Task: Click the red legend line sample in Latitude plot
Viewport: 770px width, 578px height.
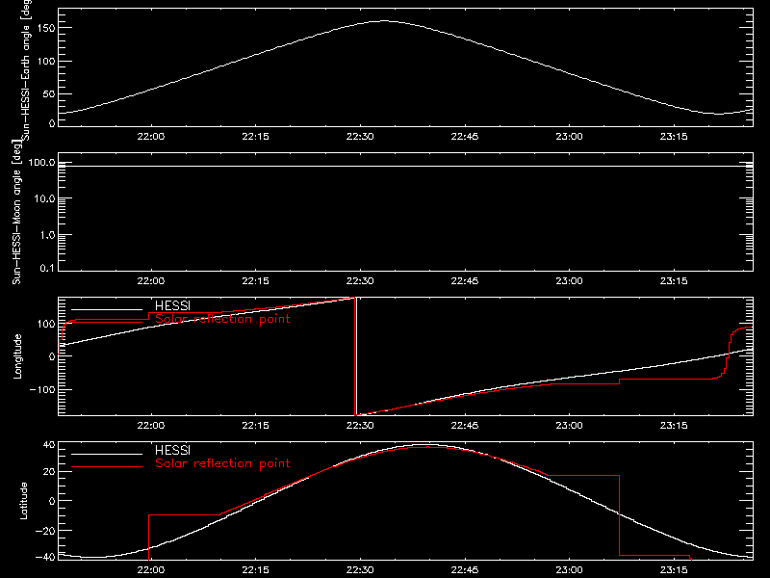Action: [x=107, y=466]
